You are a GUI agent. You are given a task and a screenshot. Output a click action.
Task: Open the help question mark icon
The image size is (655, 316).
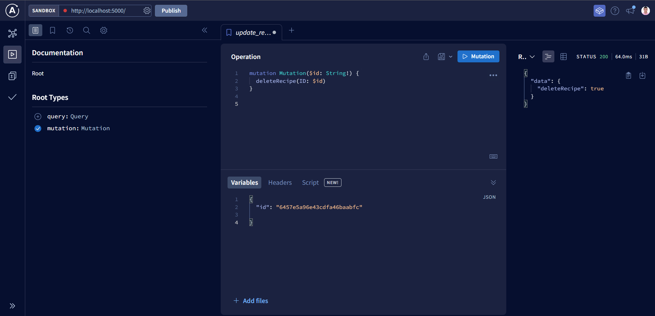(x=615, y=11)
